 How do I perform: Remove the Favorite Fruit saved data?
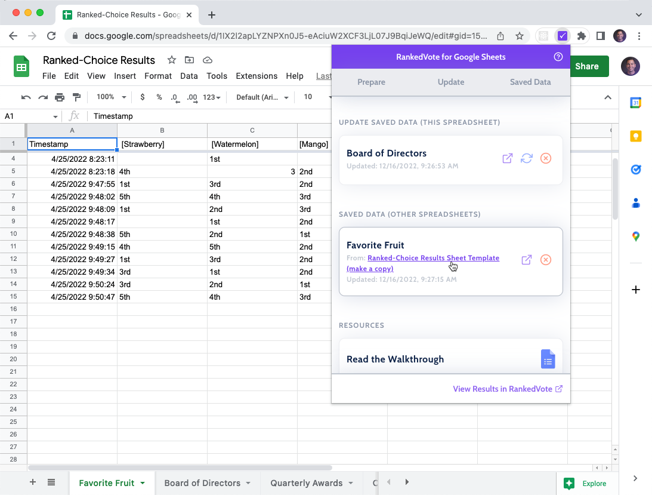pyautogui.click(x=546, y=260)
